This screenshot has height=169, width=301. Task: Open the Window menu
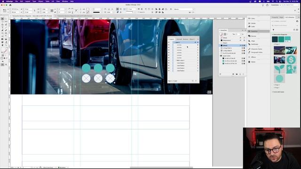[x=65, y=1]
